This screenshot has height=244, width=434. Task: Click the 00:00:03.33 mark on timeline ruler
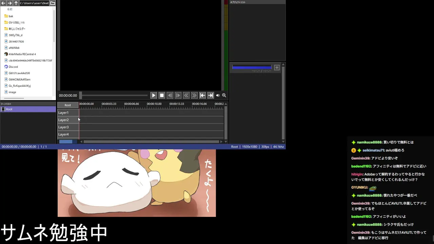point(109,104)
